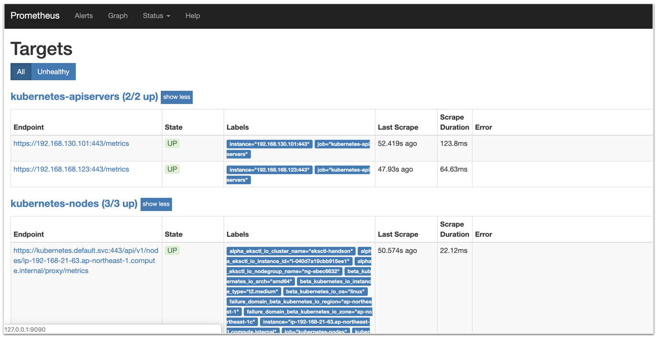Open the kubernetes.default.svc node proxy metrics link

(86, 260)
